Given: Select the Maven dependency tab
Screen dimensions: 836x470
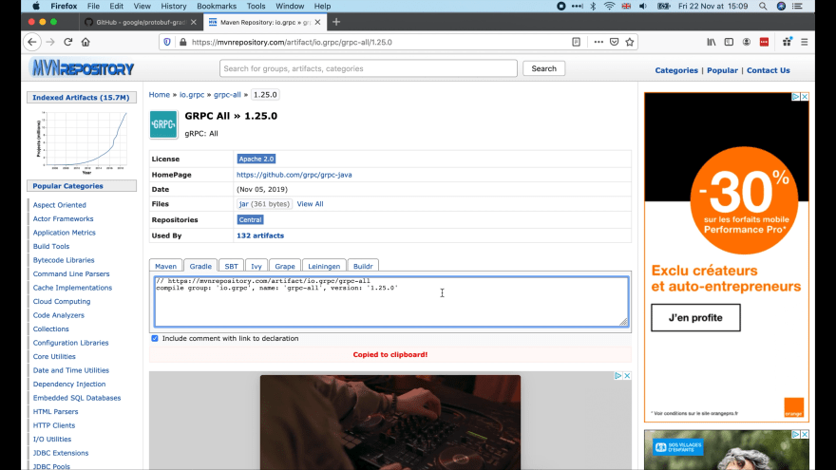Looking at the screenshot, I should pyautogui.click(x=165, y=266).
